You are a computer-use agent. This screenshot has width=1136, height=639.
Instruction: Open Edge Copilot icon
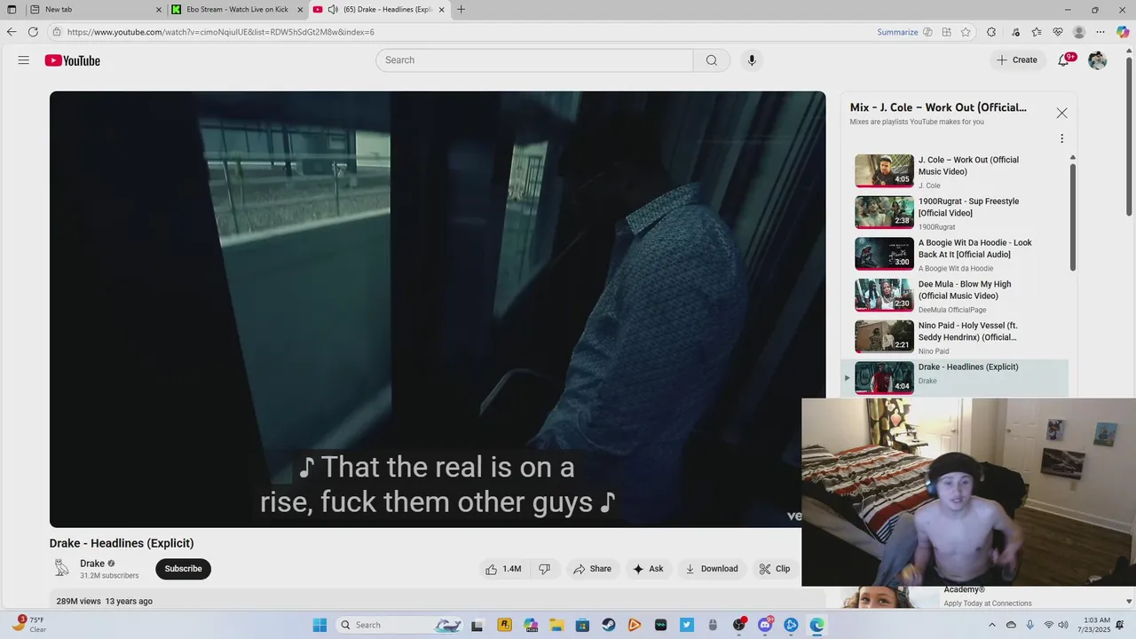1123,32
